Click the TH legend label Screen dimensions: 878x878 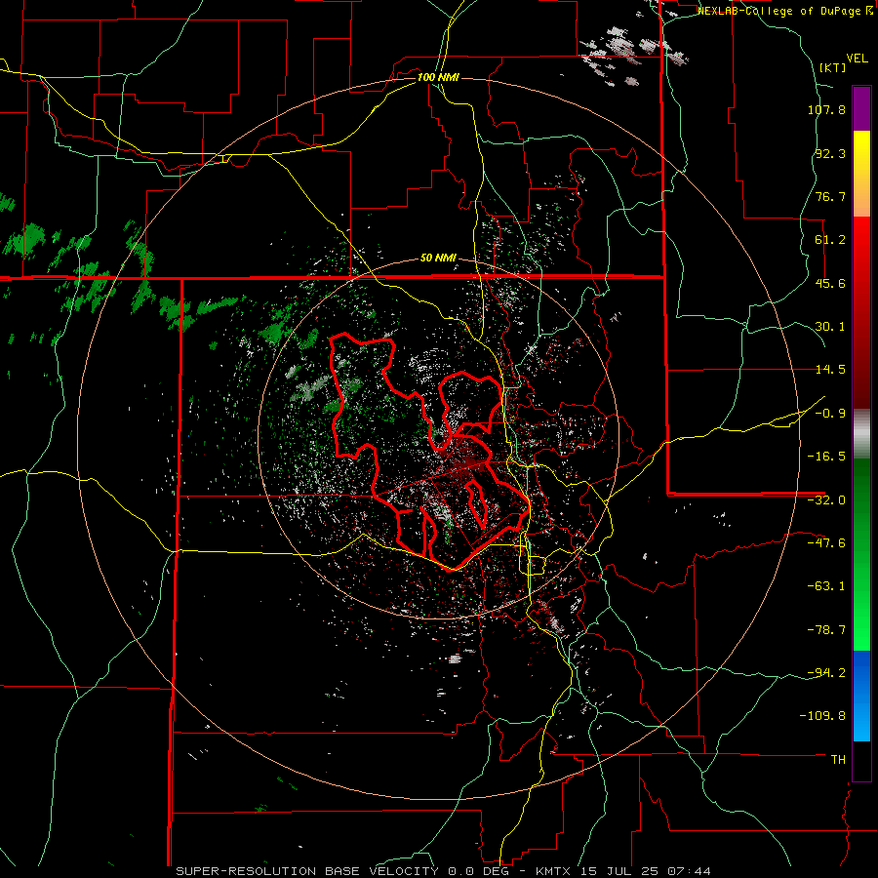(x=838, y=760)
